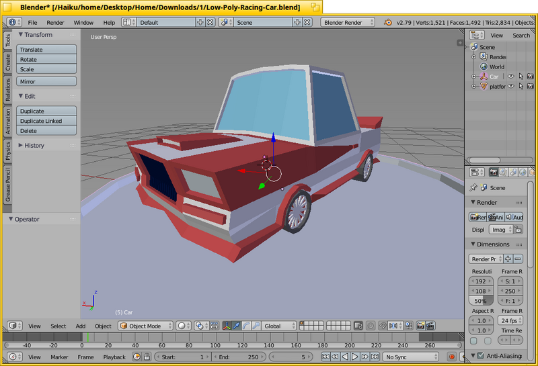Switch to the Physics tab
This screenshot has width=538, height=366.
pyautogui.click(x=7, y=151)
